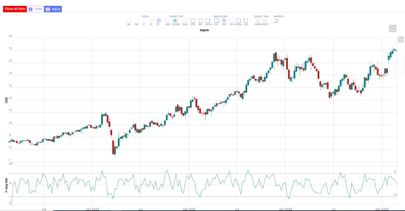Image resolution: width=405 pixels, height=211 pixels.
Task: Enable the SMA indicator checkbox
Action: click(x=239, y=20)
